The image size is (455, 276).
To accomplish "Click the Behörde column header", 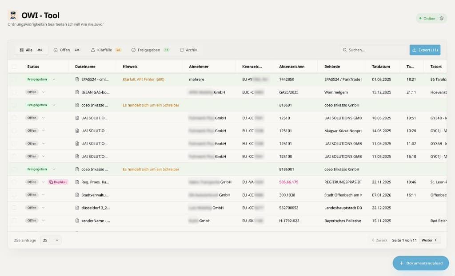I will [x=332, y=67].
